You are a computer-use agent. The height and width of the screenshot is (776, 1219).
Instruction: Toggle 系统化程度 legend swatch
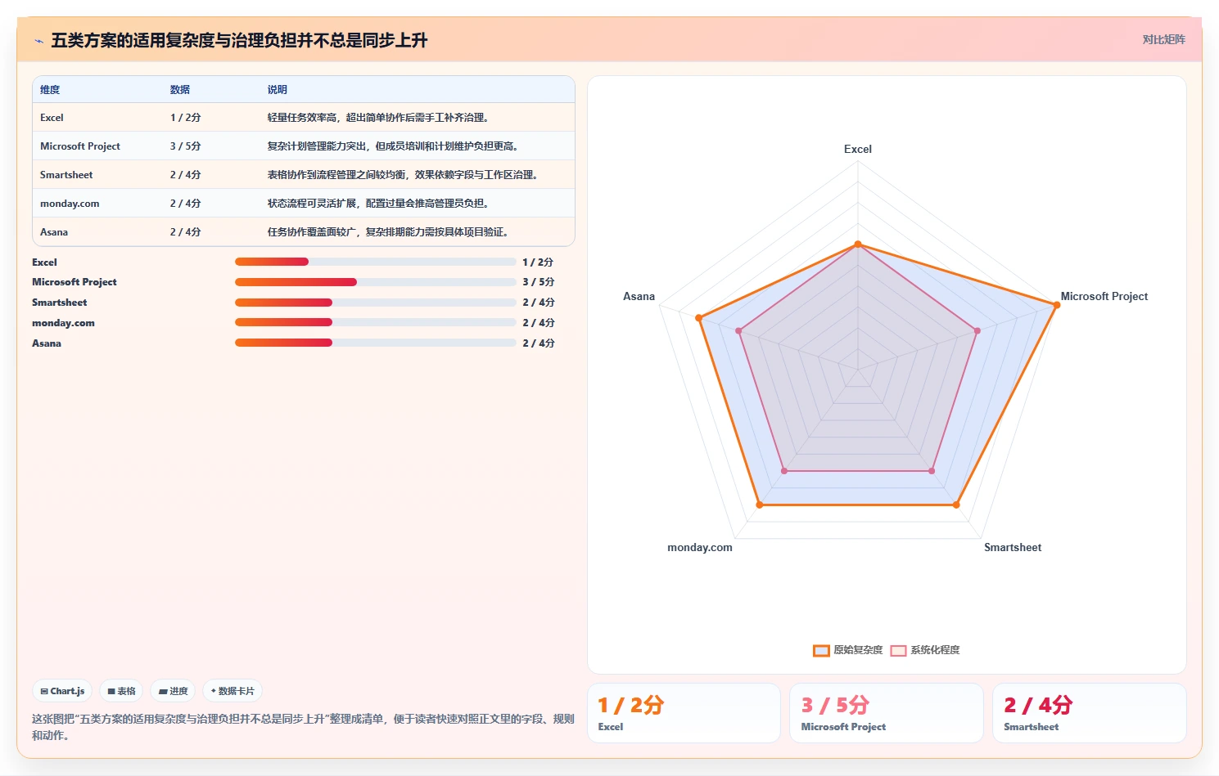point(898,650)
